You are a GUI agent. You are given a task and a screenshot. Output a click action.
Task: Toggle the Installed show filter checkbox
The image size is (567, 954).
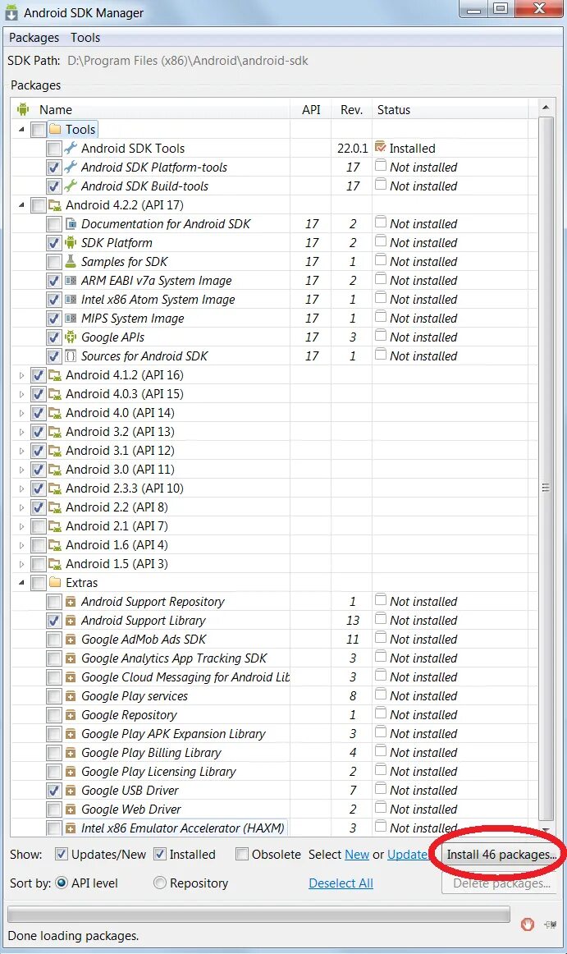160,854
